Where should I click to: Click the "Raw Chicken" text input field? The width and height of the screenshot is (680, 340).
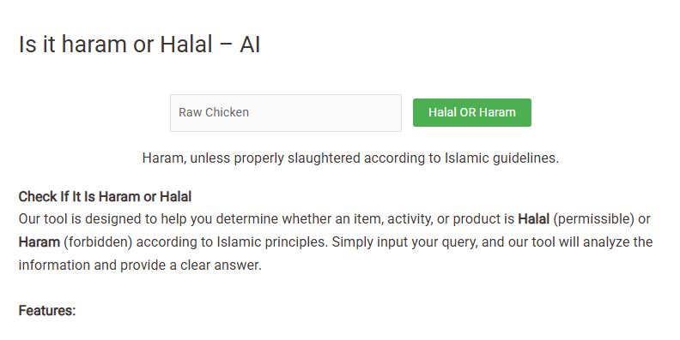pos(286,113)
